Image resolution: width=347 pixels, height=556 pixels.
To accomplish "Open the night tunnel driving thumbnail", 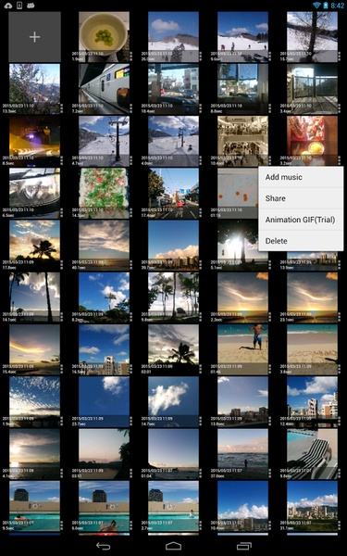I will (x=34, y=141).
